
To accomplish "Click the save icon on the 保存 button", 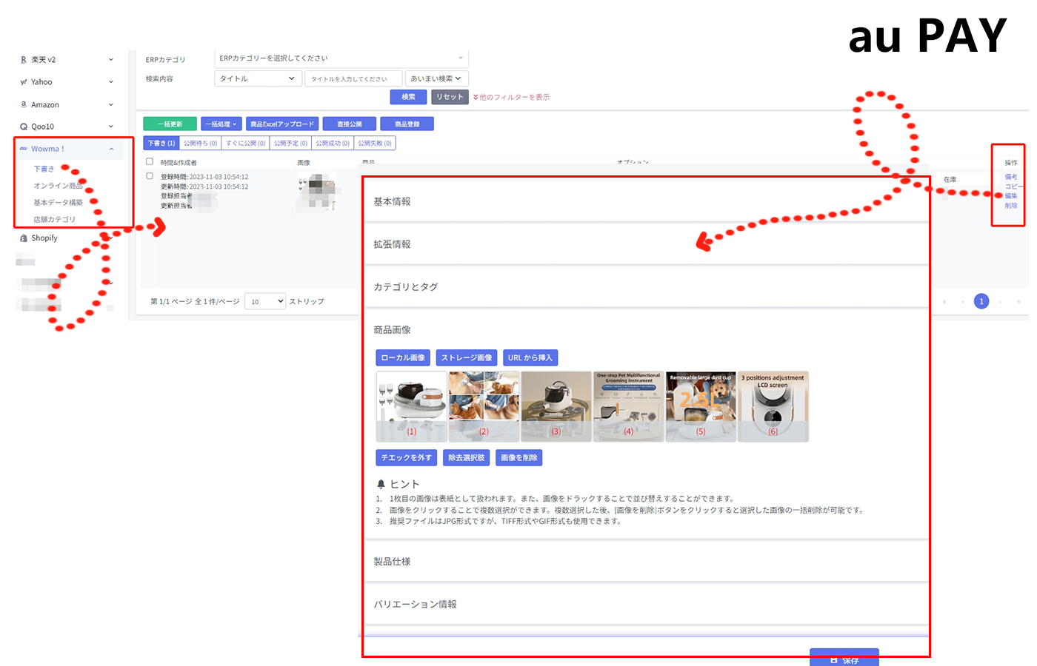I will click(834, 659).
